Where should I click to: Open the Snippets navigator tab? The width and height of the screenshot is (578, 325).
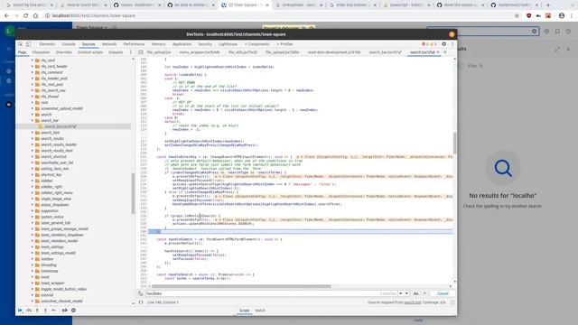(x=116, y=52)
